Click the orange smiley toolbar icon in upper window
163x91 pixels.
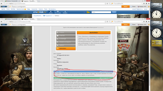(x=149, y=7)
